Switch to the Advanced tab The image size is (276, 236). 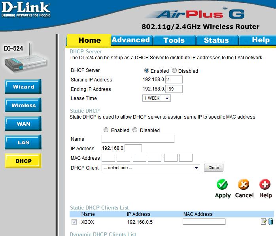click(x=130, y=40)
